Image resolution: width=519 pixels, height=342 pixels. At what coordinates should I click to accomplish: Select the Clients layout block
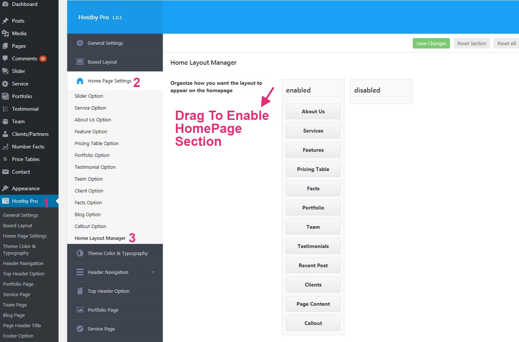click(x=313, y=285)
